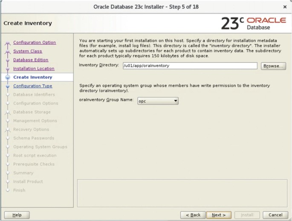
Task: Click the disabled Management Options step
Action: (35, 121)
